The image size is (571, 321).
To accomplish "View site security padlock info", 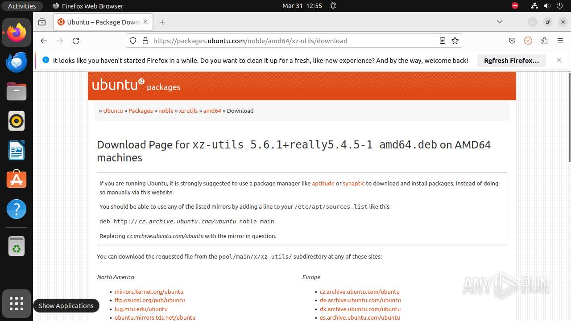I will [x=145, y=41].
